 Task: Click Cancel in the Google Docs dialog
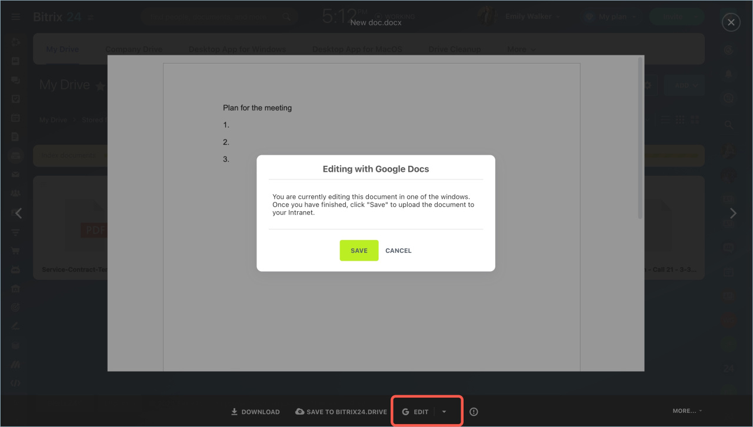pos(398,251)
